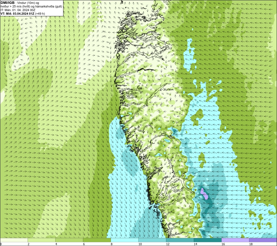Click the legend scale number 2
This screenshot has width=277, height=246.
pos(29,244)
